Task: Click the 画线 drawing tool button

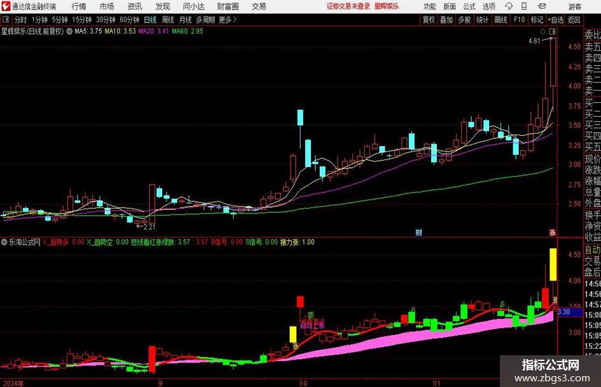Action: [x=501, y=20]
